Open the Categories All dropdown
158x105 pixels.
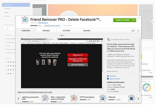pyautogui.click(x=10, y=29)
